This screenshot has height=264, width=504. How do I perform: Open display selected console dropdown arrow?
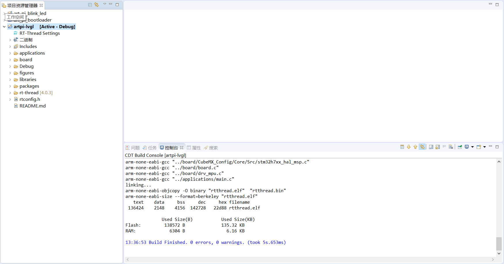[472, 147]
